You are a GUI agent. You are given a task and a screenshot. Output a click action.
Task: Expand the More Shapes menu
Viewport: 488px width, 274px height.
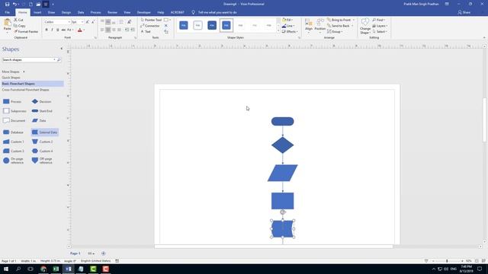click(13, 72)
